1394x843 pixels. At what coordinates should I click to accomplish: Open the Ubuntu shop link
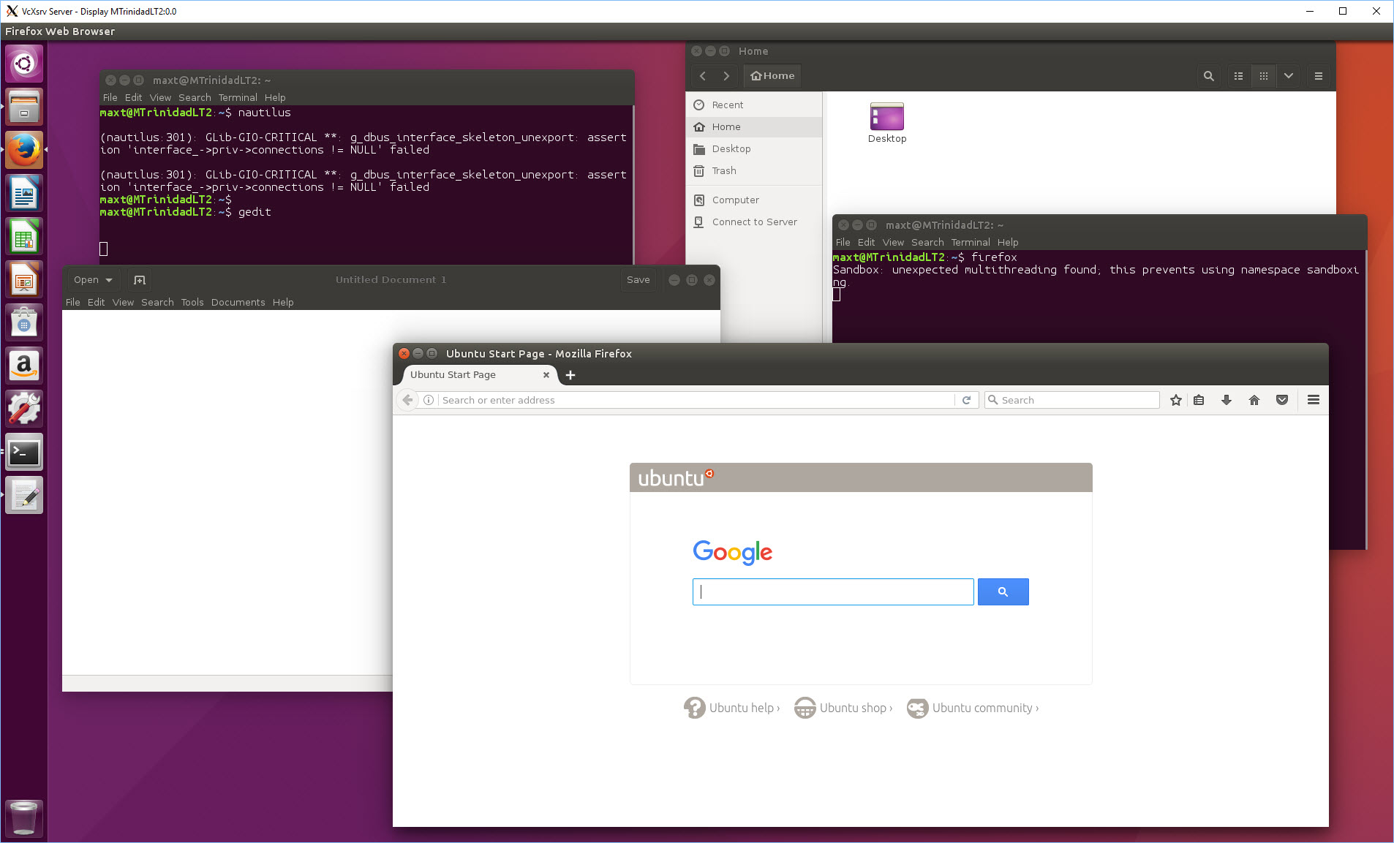pyautogui.click(x=843, y=708)
